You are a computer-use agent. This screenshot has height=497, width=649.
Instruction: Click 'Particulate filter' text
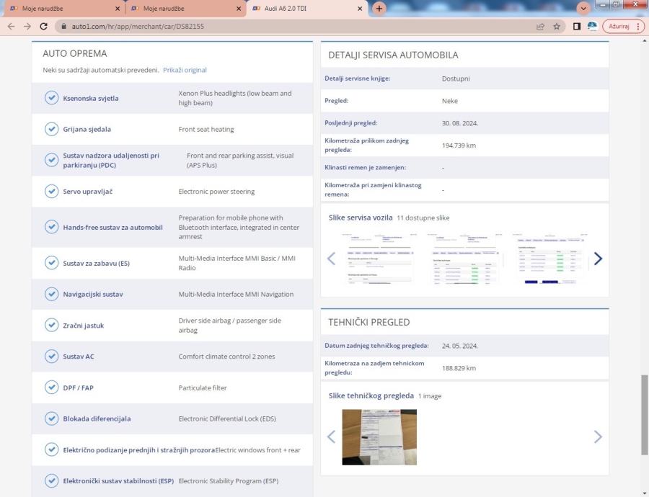(x=203, y=388)
